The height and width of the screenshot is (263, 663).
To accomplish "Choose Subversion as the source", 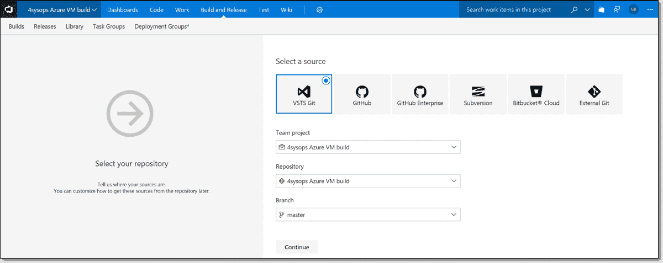I will (478, 94).
